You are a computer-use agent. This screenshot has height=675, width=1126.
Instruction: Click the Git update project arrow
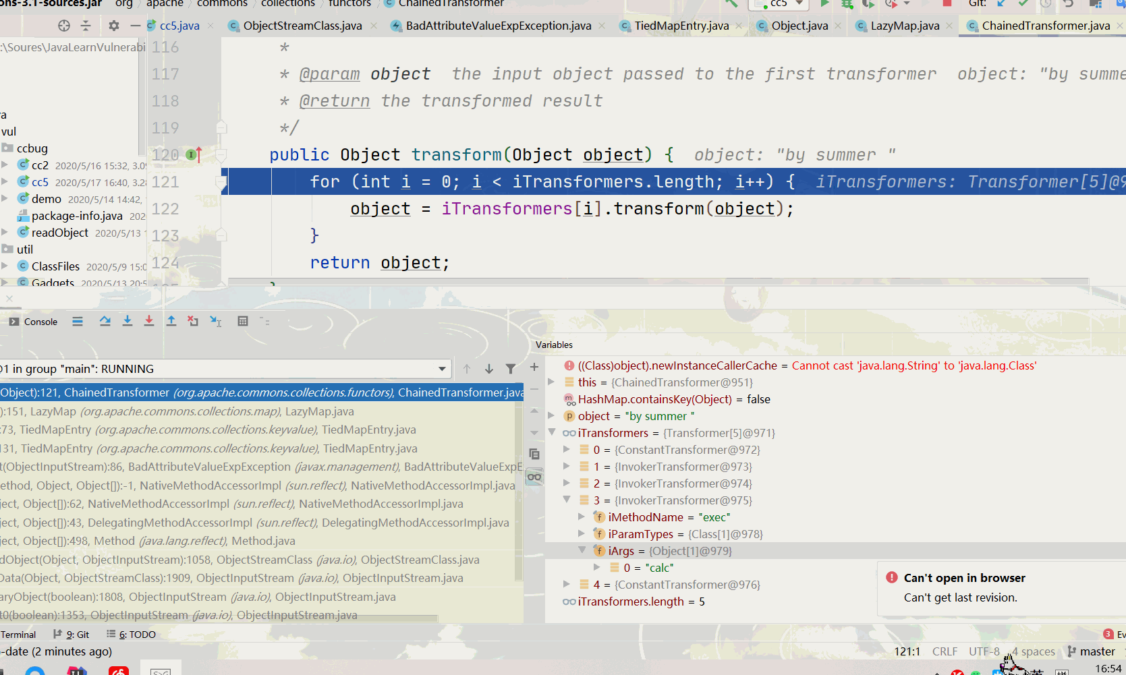click(x=1002, y=3)
